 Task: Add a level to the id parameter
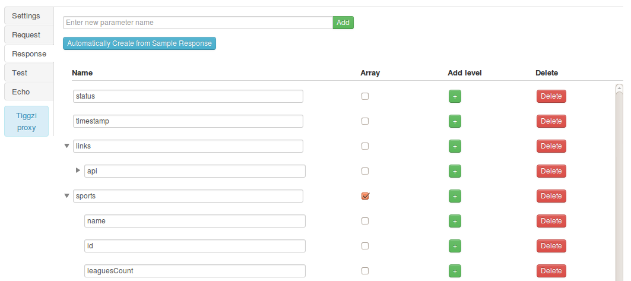coord(455,246)
